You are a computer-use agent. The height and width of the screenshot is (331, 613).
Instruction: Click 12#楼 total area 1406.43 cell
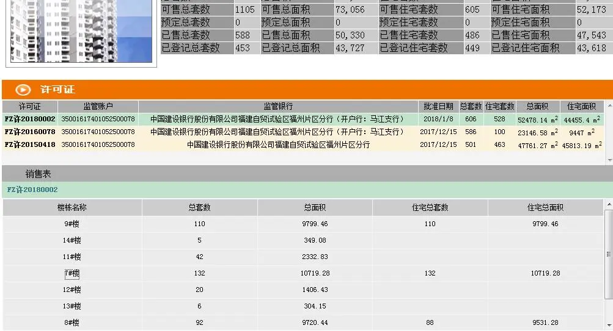(x=315, y=290)
